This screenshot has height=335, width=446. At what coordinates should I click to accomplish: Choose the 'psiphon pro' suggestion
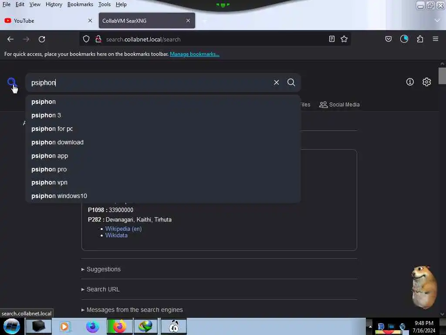[x=163, y=169]
